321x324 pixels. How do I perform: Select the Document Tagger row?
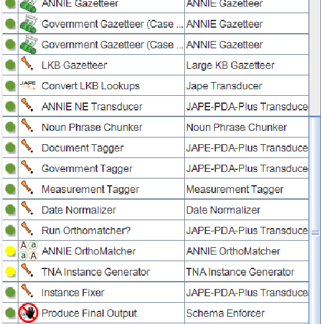(x=155, y=147)
